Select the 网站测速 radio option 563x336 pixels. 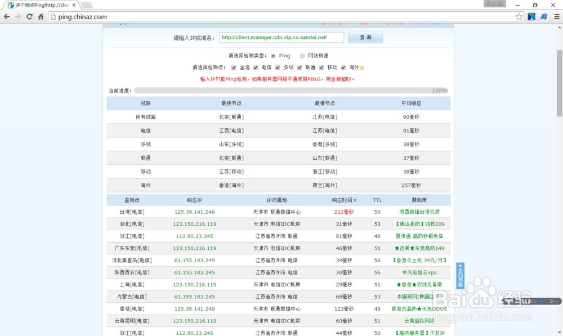tap(302, 56)
